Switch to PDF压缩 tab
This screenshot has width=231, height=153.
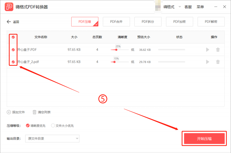tap(85, 22)
